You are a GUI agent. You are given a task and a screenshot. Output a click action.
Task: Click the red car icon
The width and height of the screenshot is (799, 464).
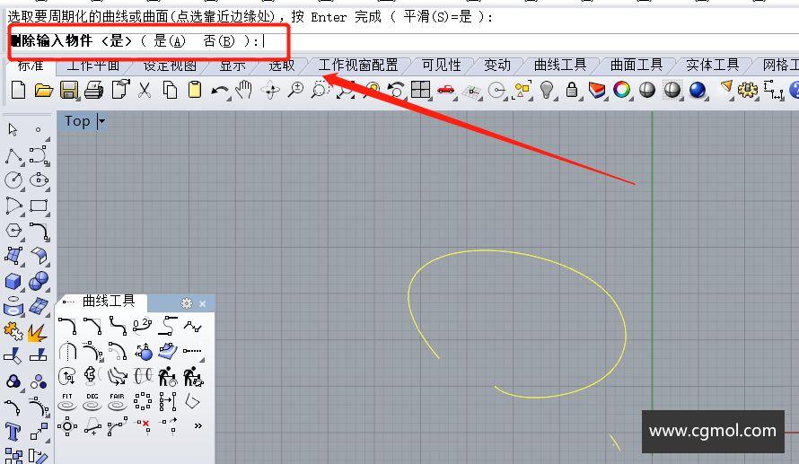446,90
